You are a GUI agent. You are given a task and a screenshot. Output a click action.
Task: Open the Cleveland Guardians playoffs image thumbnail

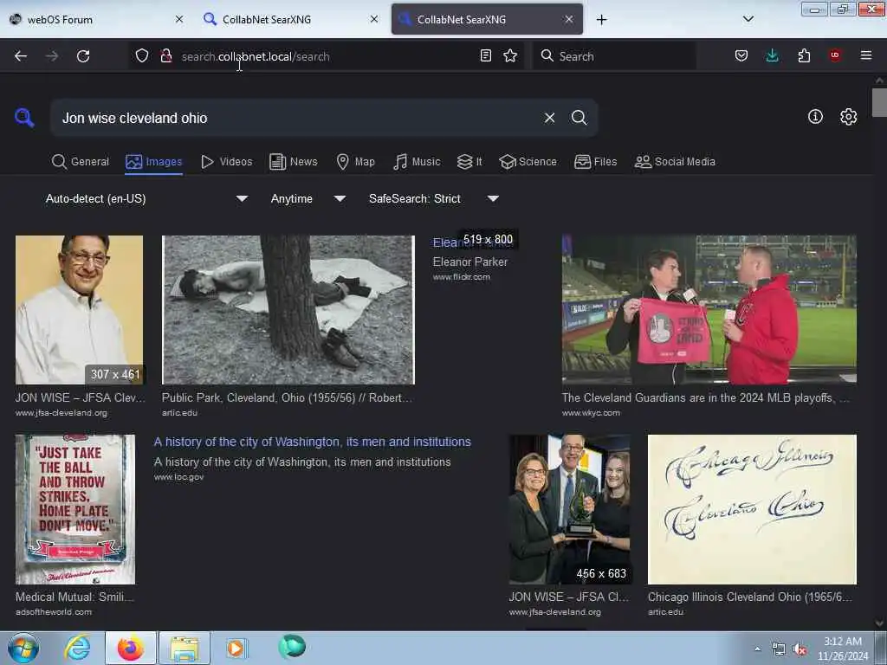(709, 310)
